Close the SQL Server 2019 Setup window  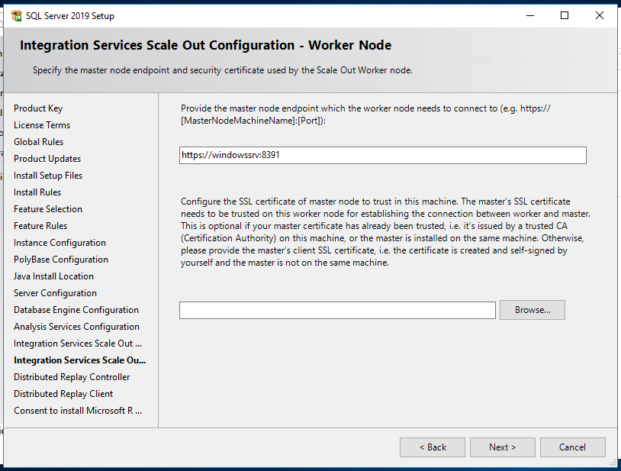[x=599, y=16]
